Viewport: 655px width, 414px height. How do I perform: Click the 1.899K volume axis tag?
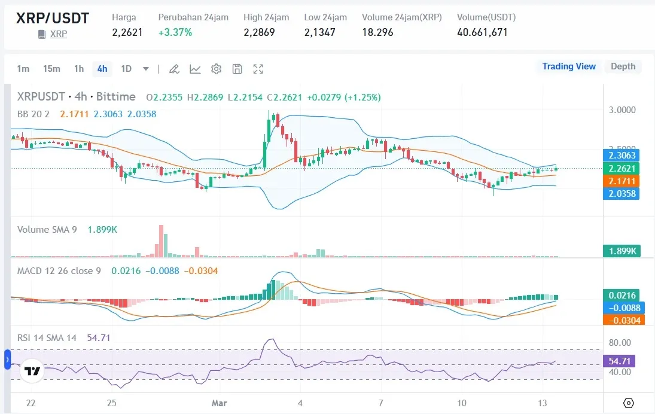click(x=622, y=251)
